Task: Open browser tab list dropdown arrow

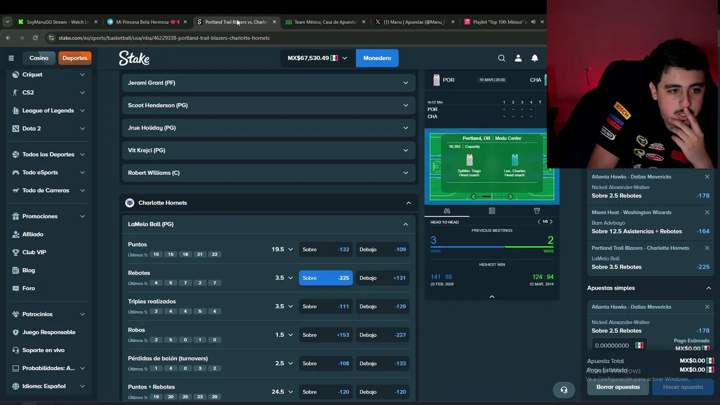Action: (7, 22)
